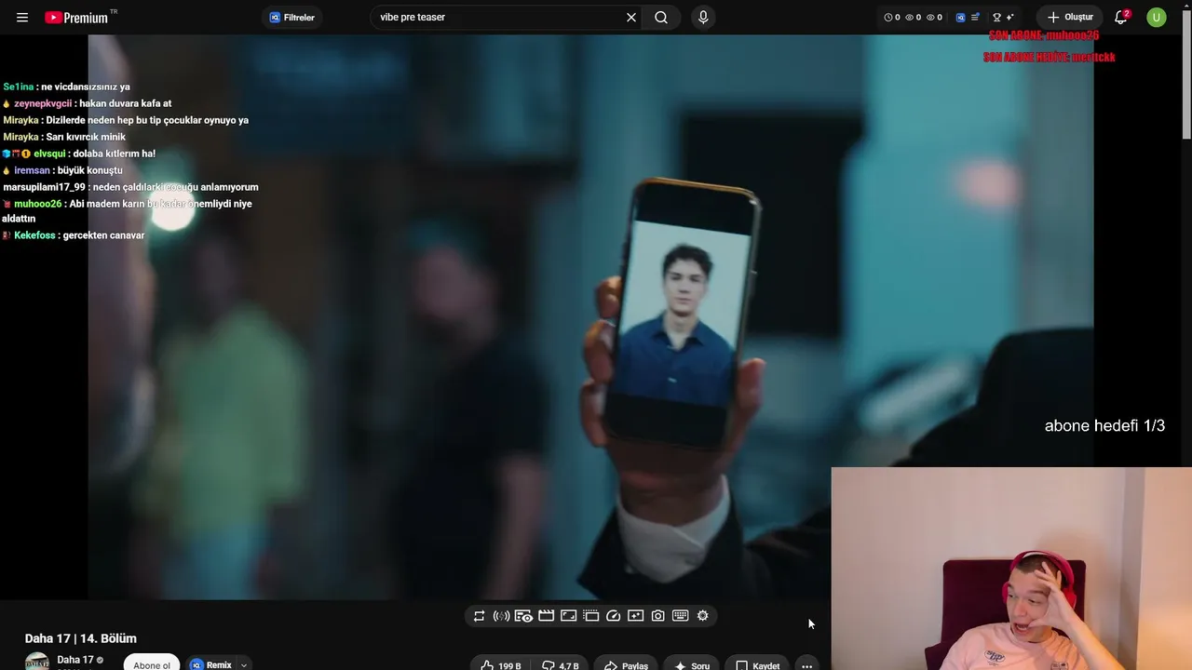Save video with Kaydet button
The height and width of the screenshot is (670, 1192).
758,665
